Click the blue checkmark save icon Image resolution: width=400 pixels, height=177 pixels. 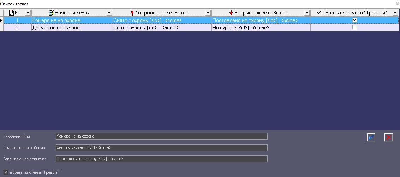371,138
